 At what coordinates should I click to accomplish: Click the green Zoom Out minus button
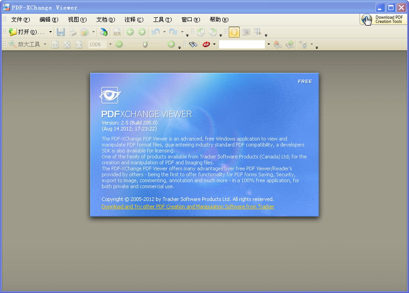(x=119, y=44)
